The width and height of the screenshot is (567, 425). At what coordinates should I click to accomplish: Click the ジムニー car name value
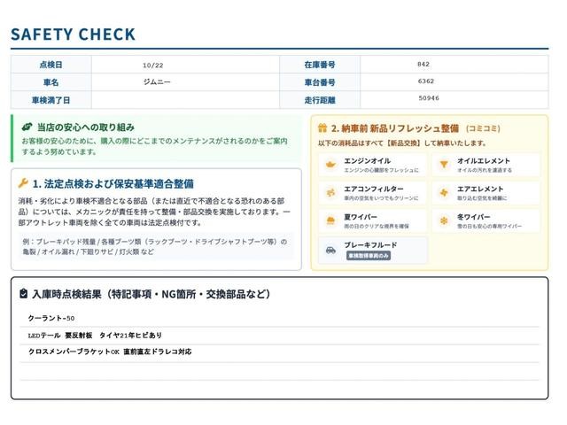coord(157,82)
